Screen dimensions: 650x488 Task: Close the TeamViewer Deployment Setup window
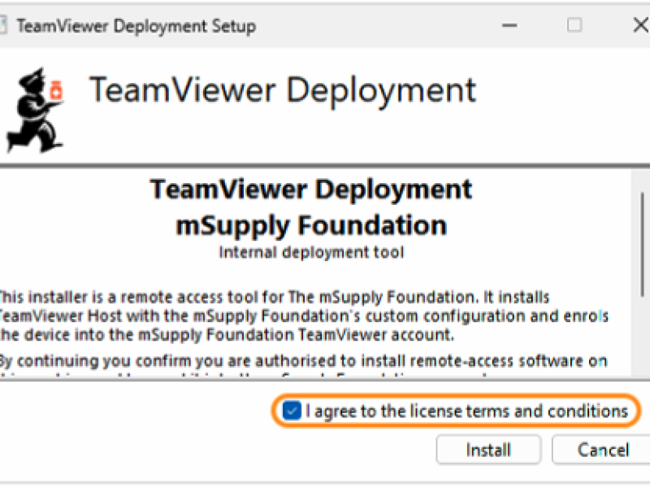tap(641, 25)
